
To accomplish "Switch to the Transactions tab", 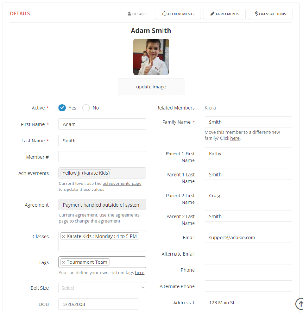I will coord(270,14).
